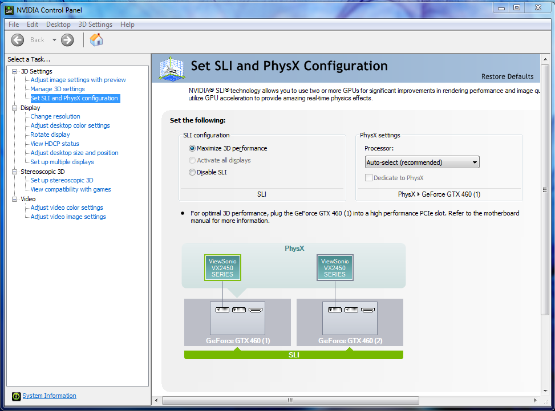Open the System Information link
The width and height of the screenshot is (555, 411).
(49, 396)
